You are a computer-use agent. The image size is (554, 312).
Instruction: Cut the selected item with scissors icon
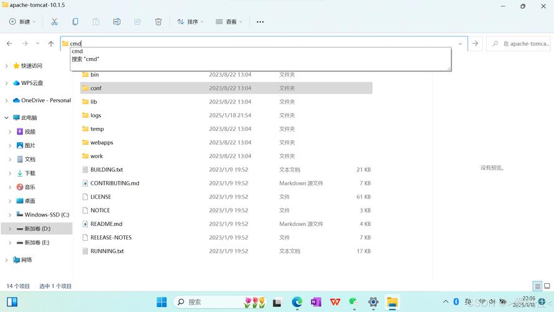coord(54,22)
